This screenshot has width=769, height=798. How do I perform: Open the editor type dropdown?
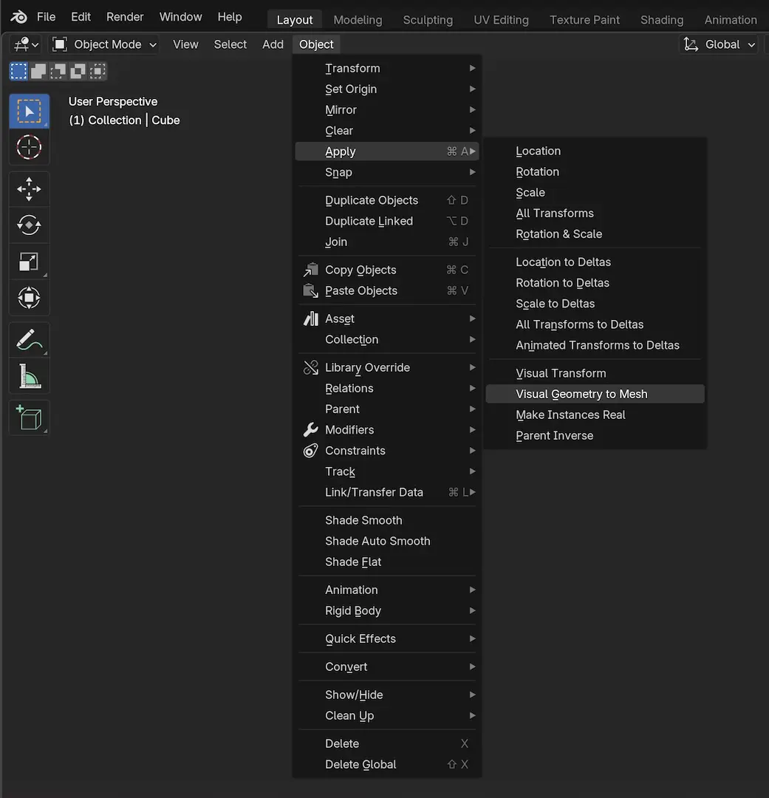click(26, 44)
